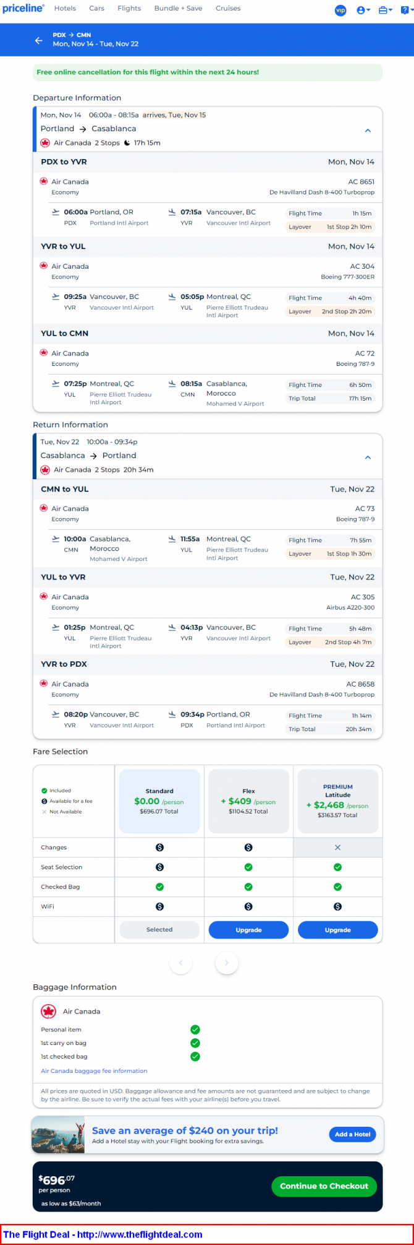This screenshot has width=414, height=1245.
Task: Open the Bundle + Save tab
Action: click(x=178, y=9)
